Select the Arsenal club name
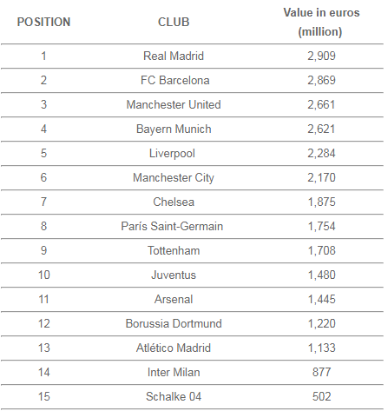The image size is (388, 411). click(x=174, y=299)
